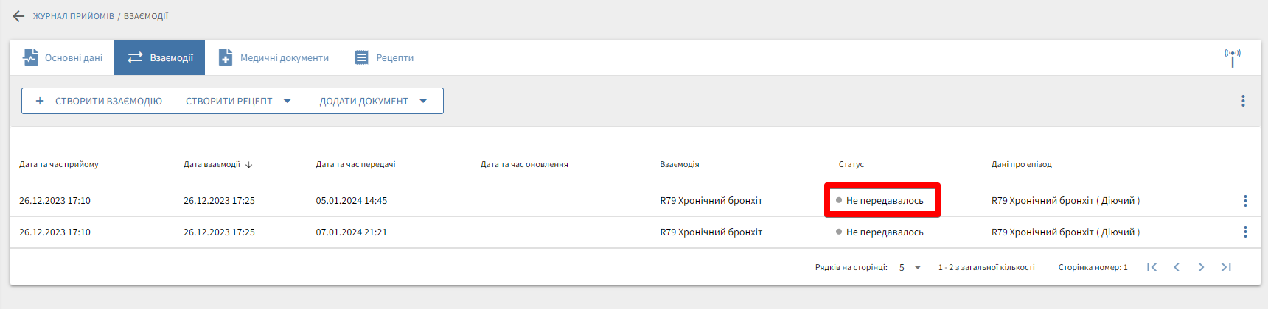
Task: Switch to the Основні дані tab
Action: pos(63,57)
